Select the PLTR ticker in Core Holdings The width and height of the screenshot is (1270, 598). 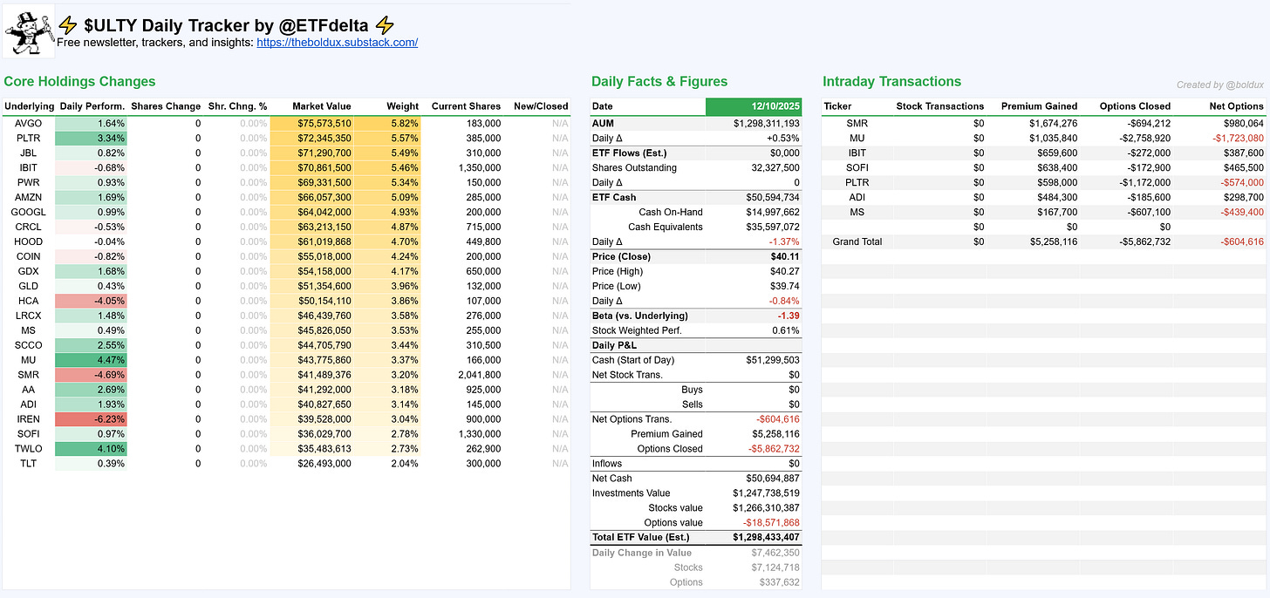pyautogui.click(x=29, y=139)
